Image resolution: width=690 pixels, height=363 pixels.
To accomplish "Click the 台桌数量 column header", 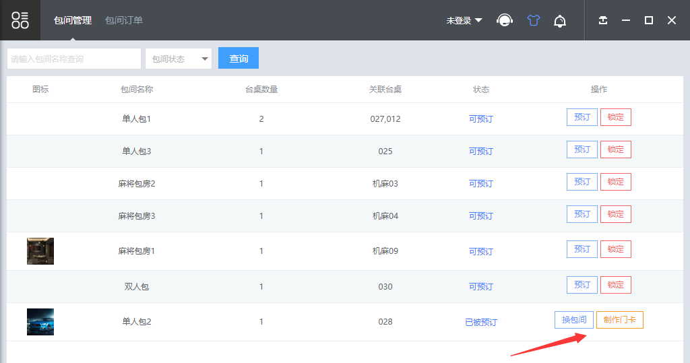I will coord(261,90).
